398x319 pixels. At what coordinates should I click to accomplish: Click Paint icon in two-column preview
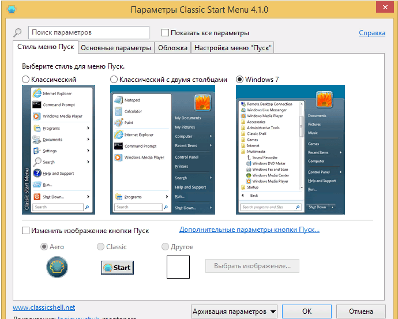pyautogui.click(x=119, y=122)
